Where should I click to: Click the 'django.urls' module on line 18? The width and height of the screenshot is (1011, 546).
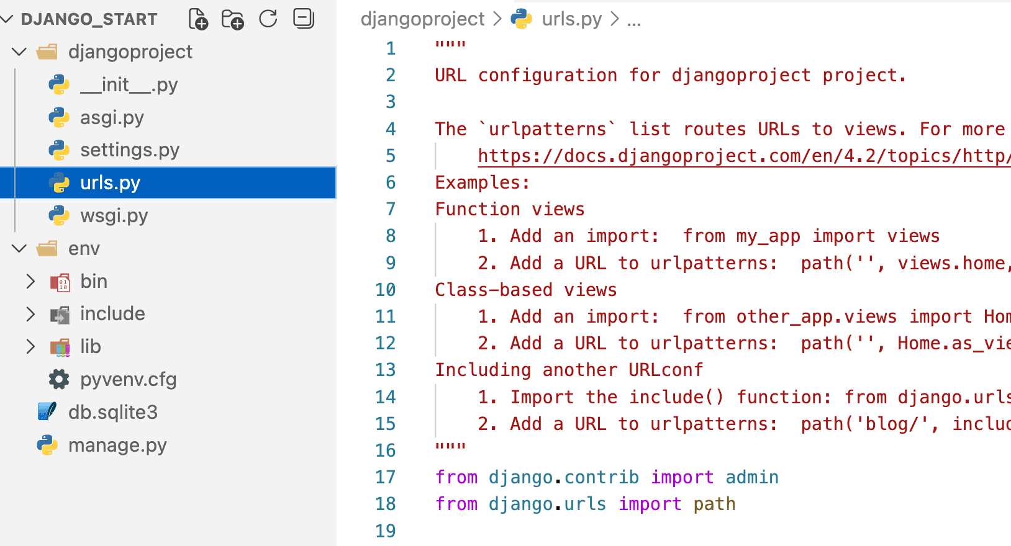548,504
